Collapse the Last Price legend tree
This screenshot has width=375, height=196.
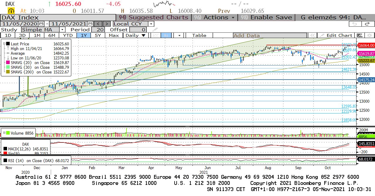point(4,44)
